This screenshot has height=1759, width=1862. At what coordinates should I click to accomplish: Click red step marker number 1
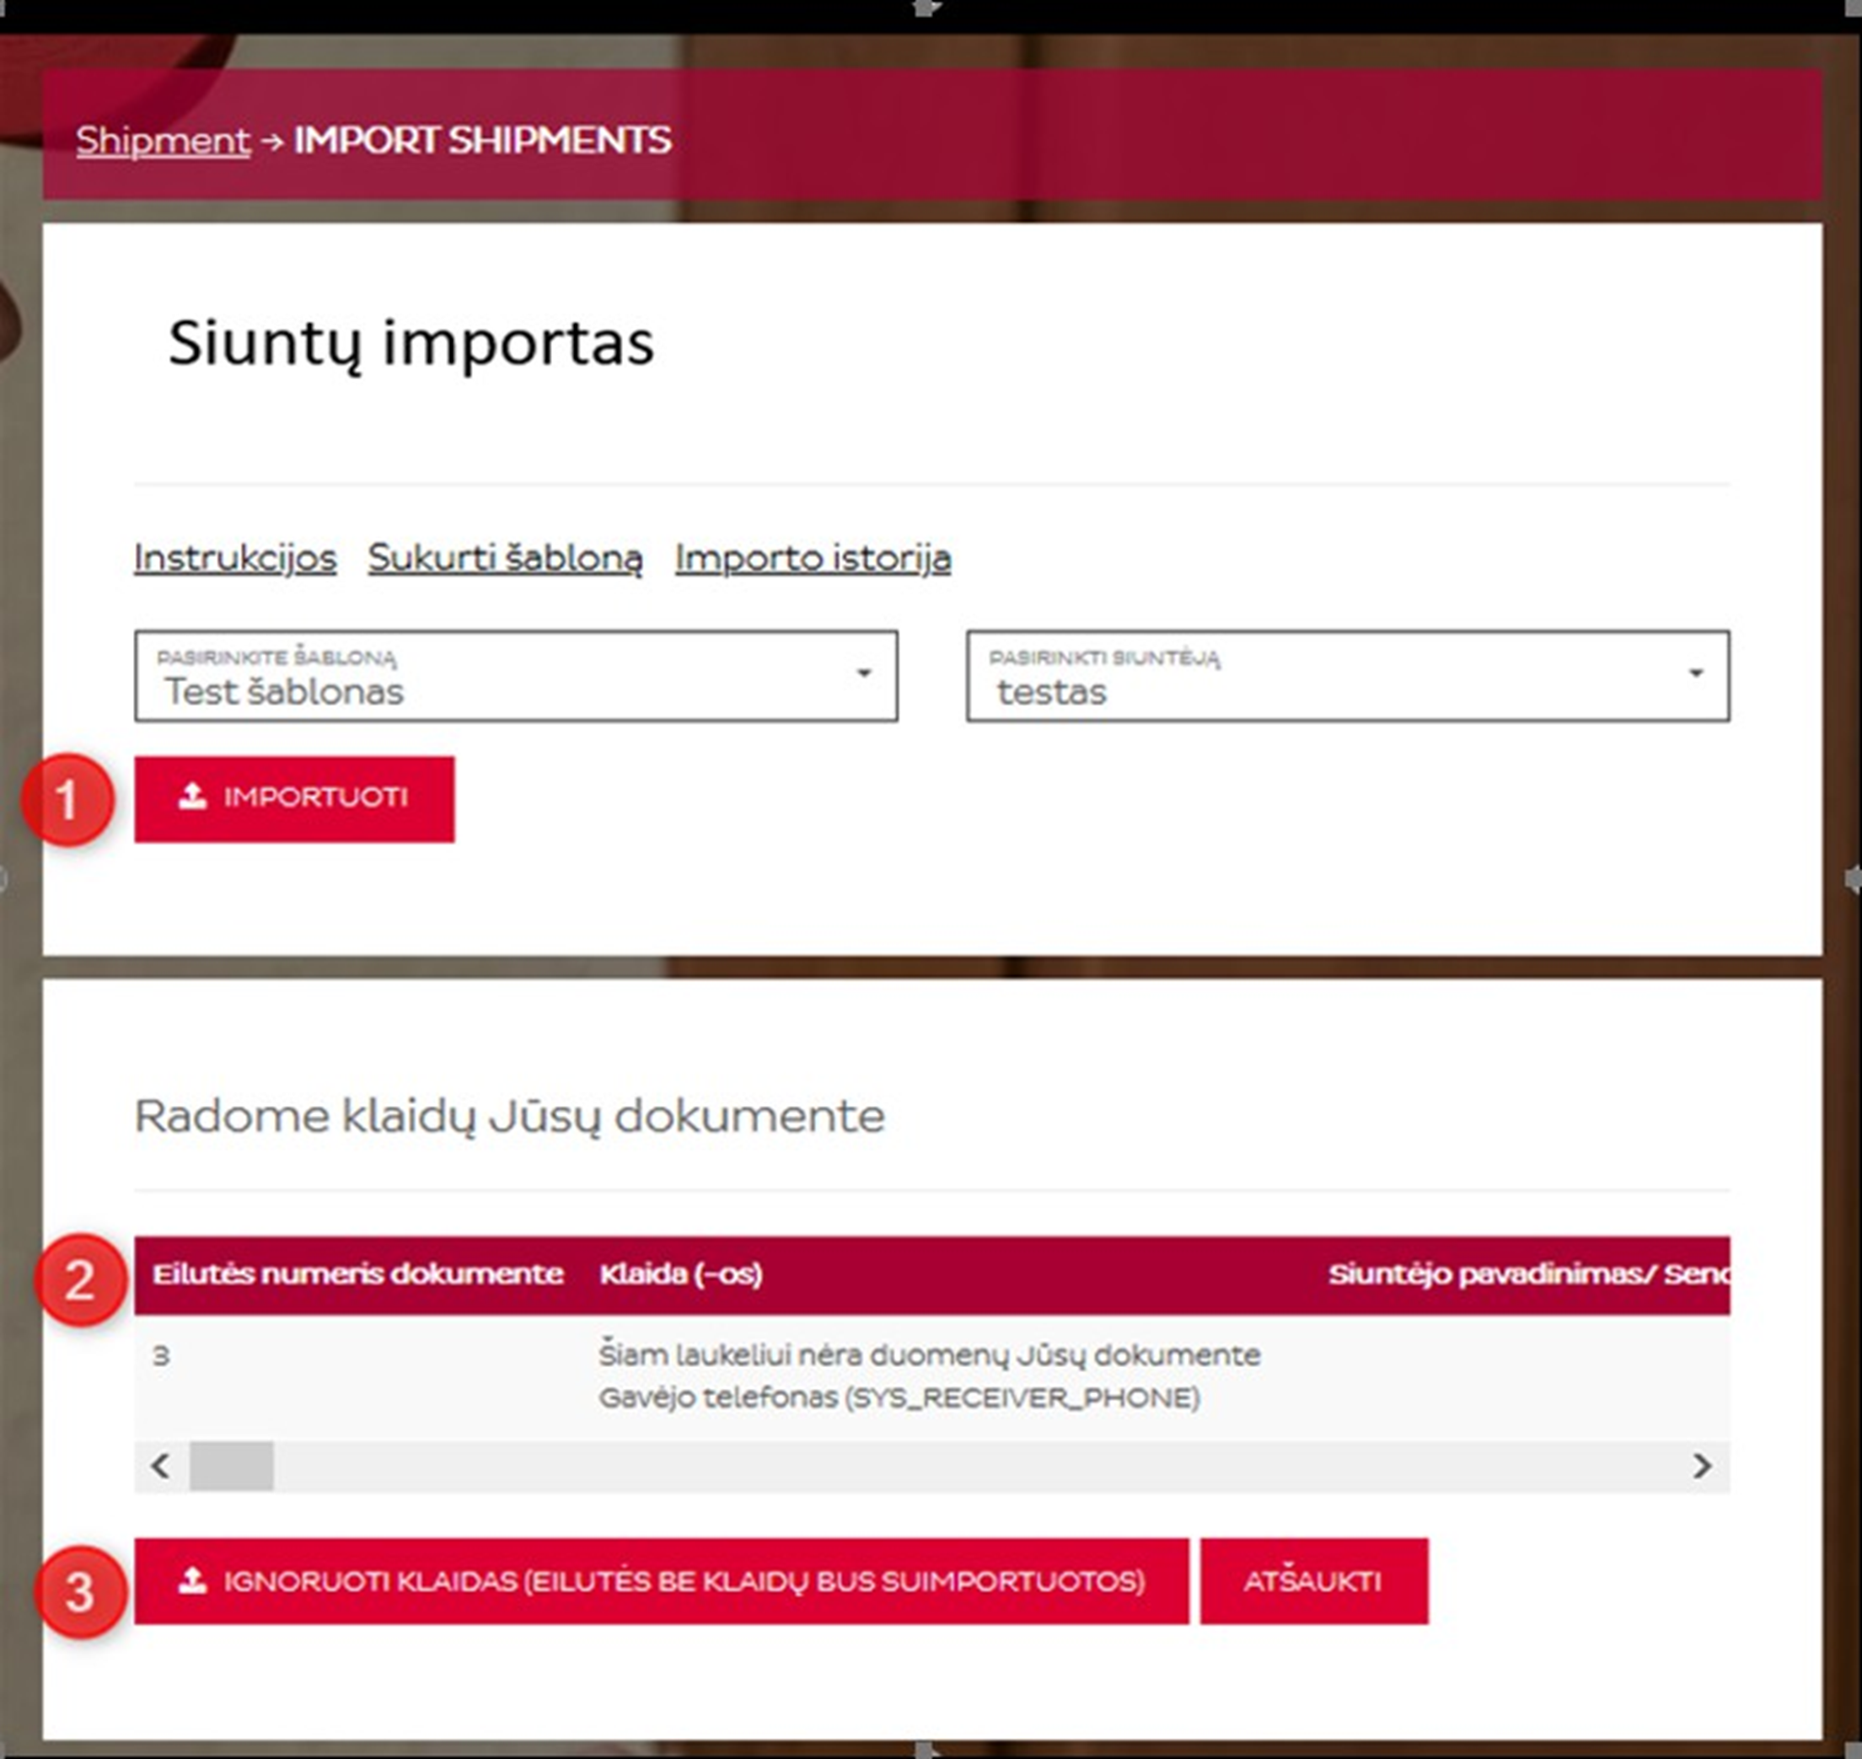click(67, 800)
